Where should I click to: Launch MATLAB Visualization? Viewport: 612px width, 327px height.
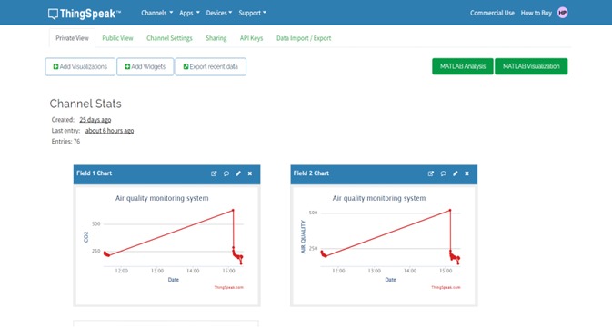click(531, 66)
